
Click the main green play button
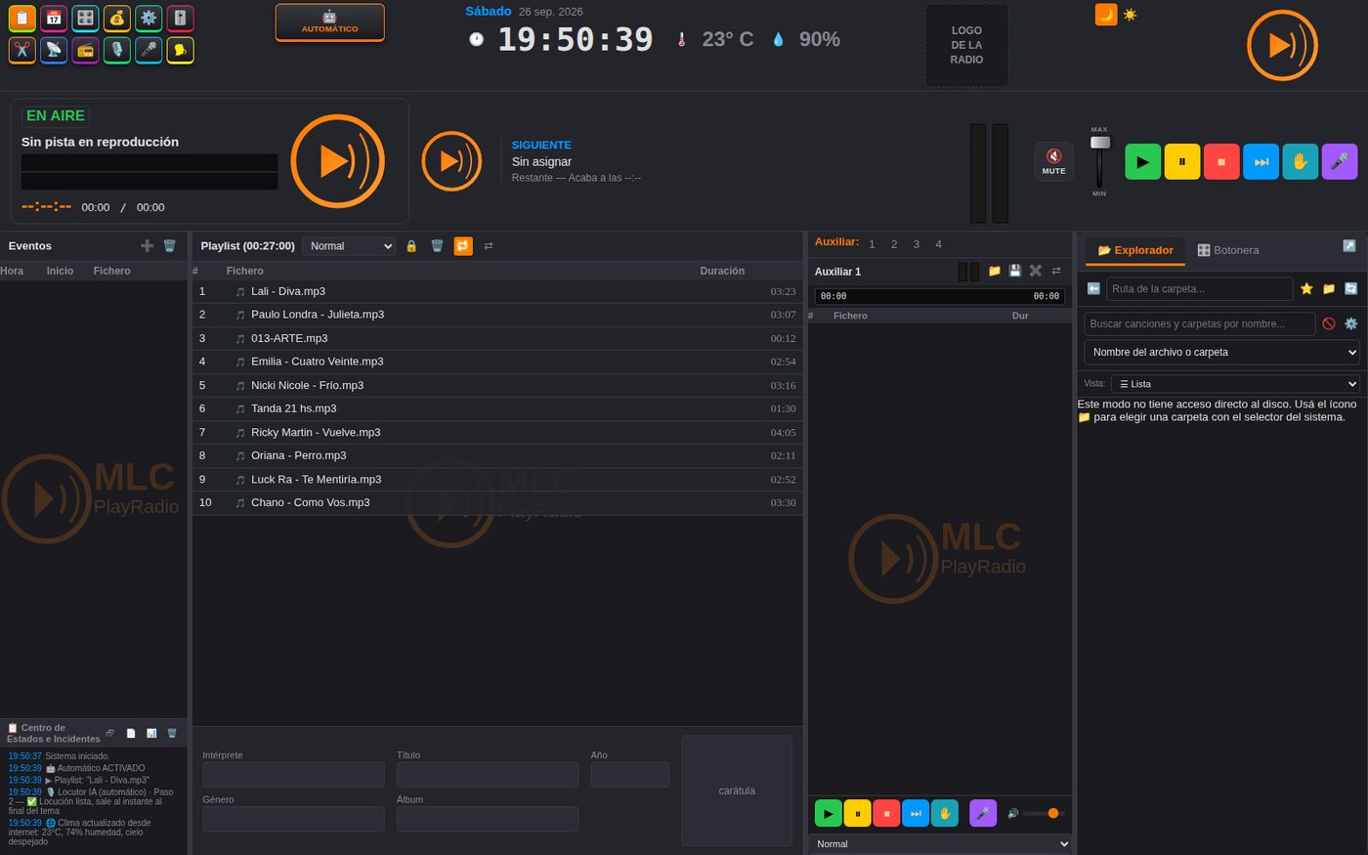click(1143, 161)
